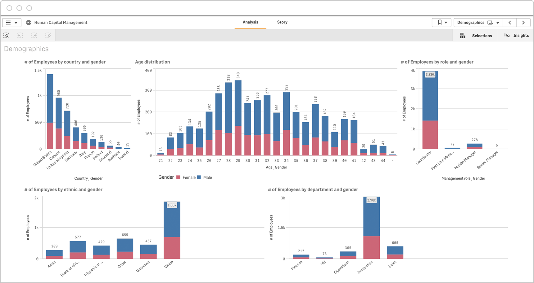The width and height of the screenshot is (534, 283).
Task: Select the United States bar in country chart
Action: (50, 111)
